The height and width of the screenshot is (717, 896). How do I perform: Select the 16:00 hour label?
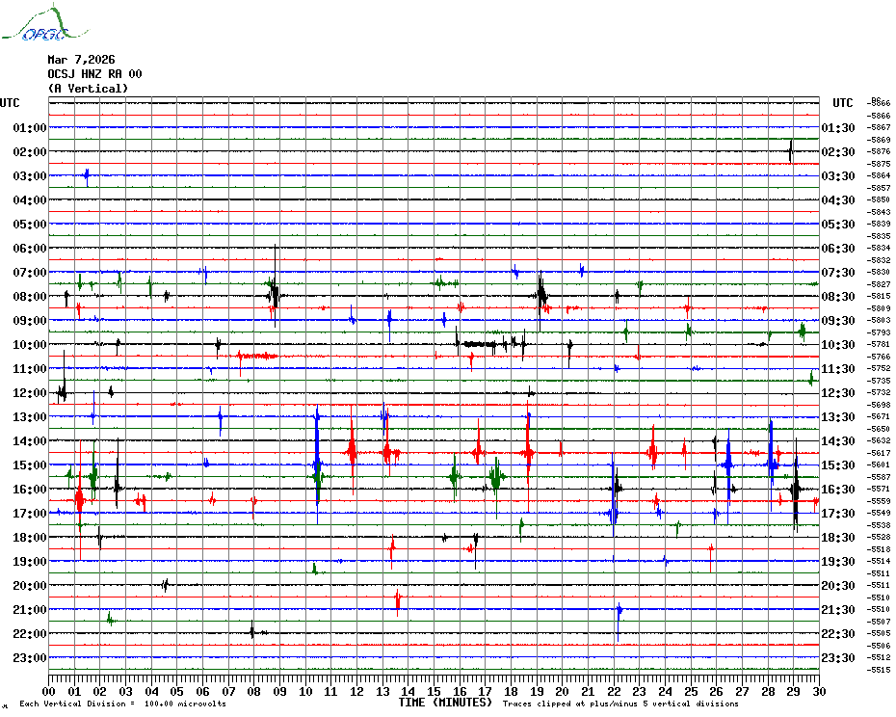tap(30, 489)
